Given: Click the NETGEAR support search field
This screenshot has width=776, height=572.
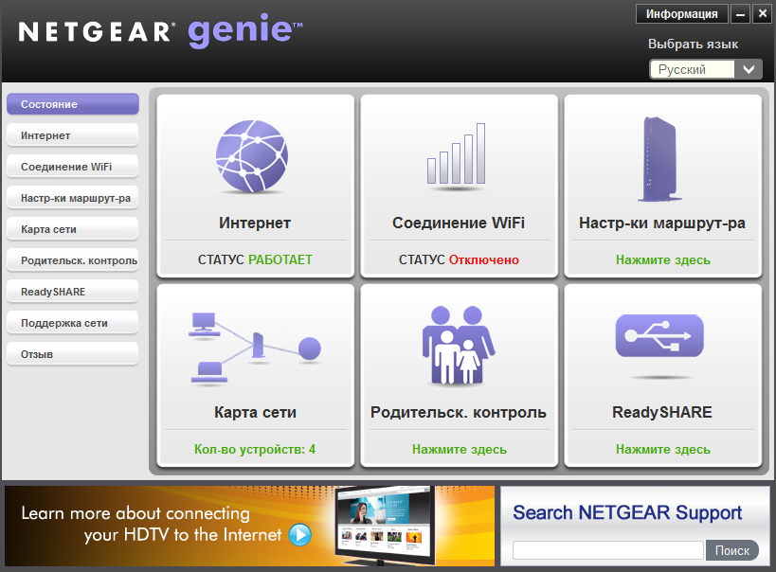Looking at the screenshot, I should click(607, 550).
